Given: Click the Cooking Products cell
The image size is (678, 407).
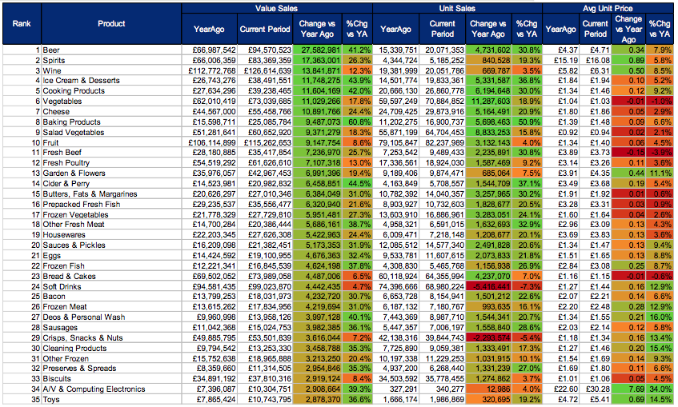Looking at the screenshot, I should pyautogui.click(x=111, y=90).
